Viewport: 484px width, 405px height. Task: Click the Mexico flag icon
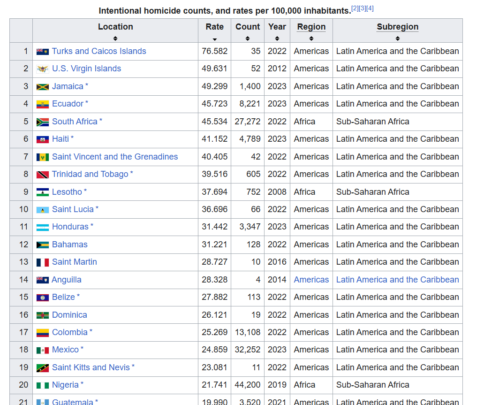(42, 350)
